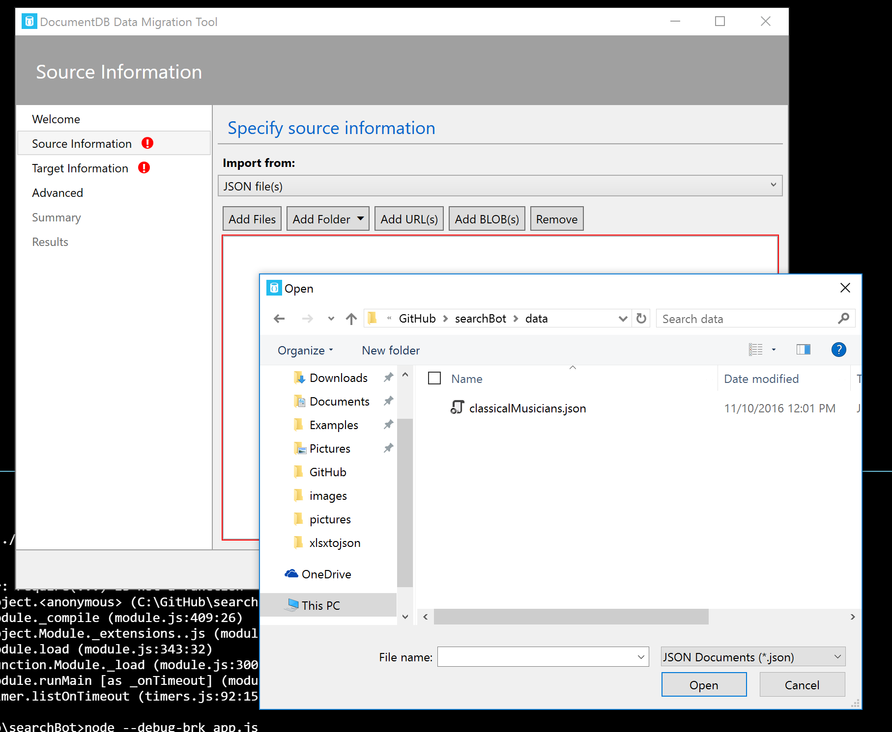Open GitHub folder in navigation pane
The width and height of the screenshot is (892, 732).
[x=328, y=472]
